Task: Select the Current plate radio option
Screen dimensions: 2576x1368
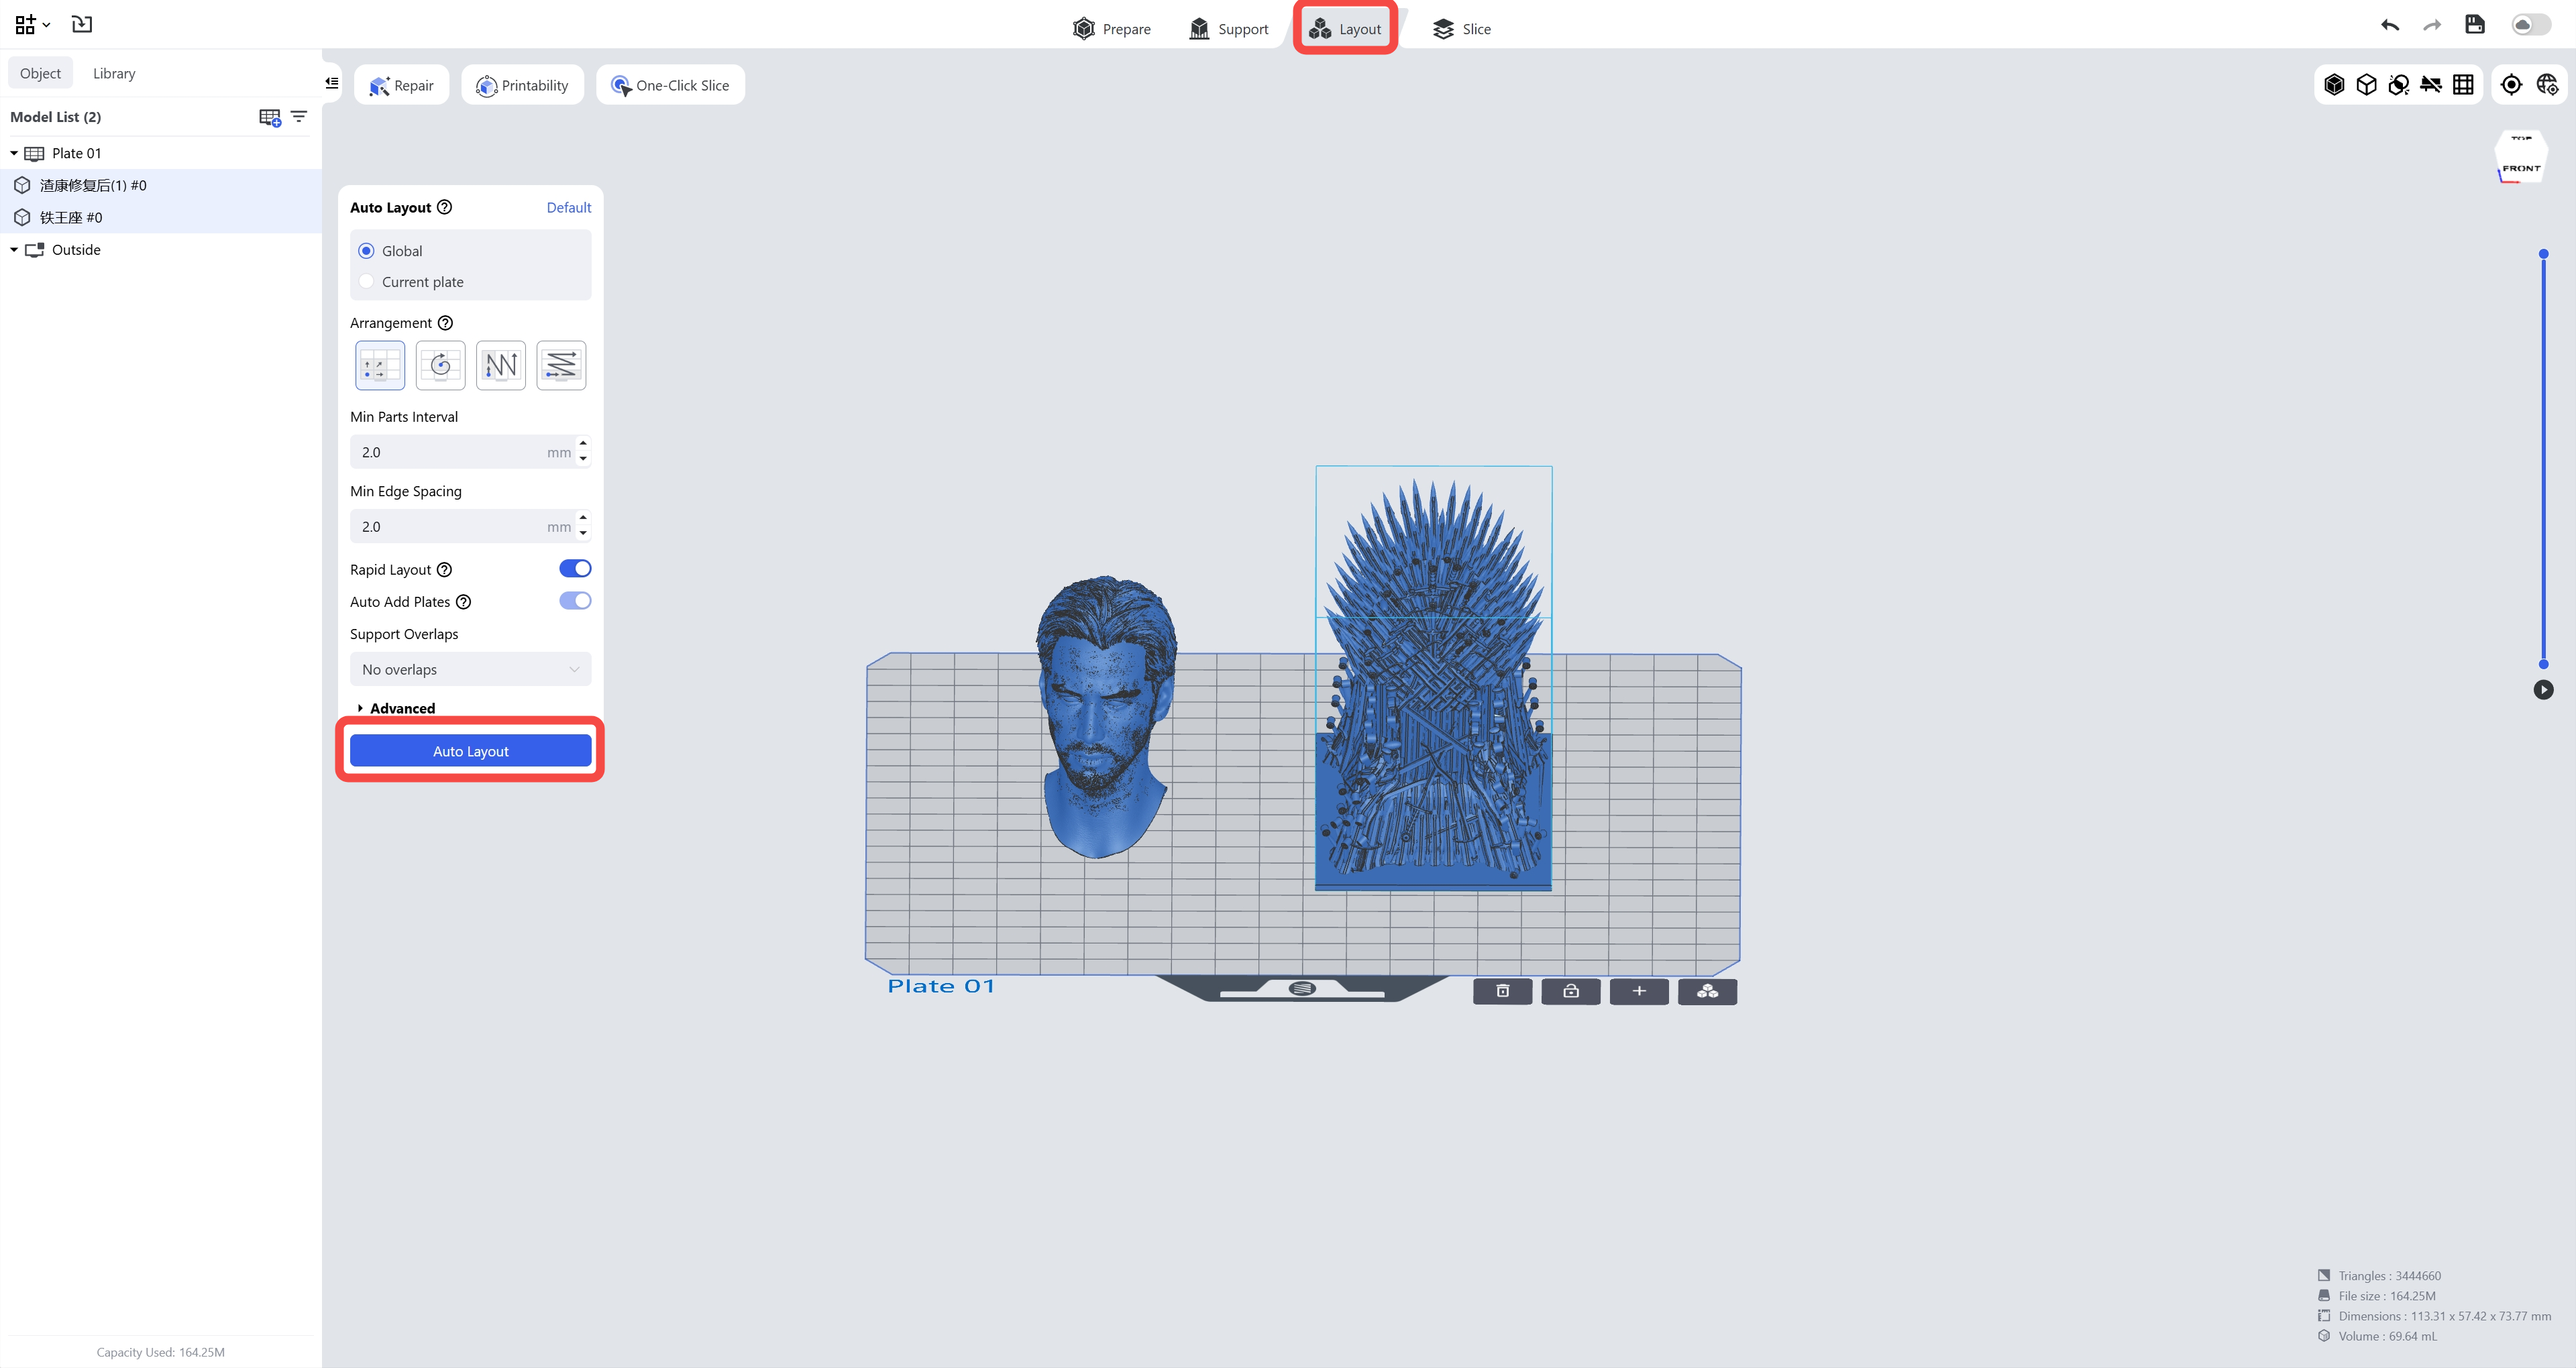Action: point(367,282)
